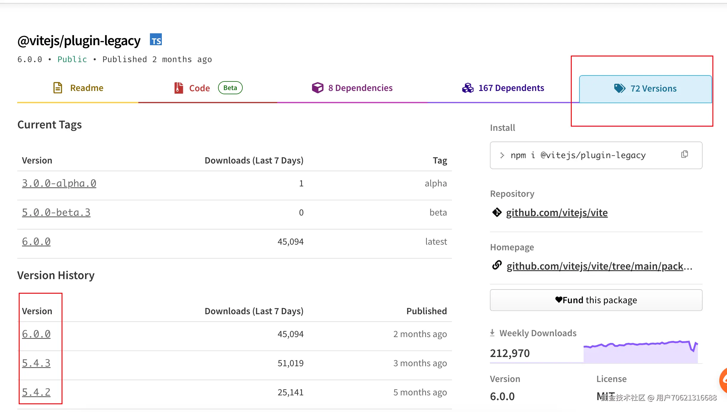Image resolution: width=727 pixels, height=412 pixels.
Task: Click the weekly downloads sparkline chart
Action: pyautogui.click(x=640, y=352)
